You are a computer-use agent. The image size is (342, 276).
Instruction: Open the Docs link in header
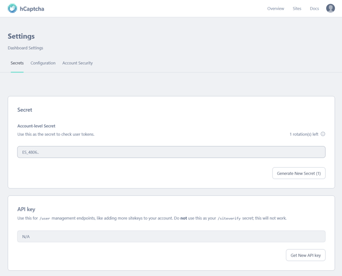point(314,9)
